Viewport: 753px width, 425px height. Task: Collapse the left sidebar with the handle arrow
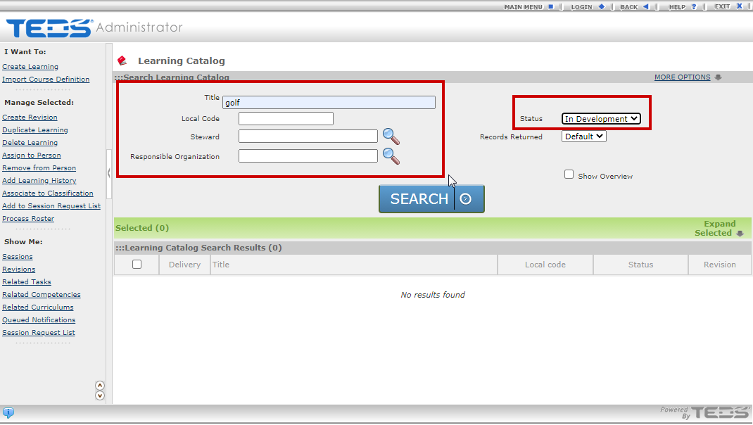pyautogui.click(x=109, y=173)
